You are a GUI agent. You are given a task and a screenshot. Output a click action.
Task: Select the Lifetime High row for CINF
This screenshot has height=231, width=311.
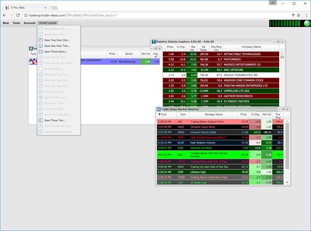220,172
